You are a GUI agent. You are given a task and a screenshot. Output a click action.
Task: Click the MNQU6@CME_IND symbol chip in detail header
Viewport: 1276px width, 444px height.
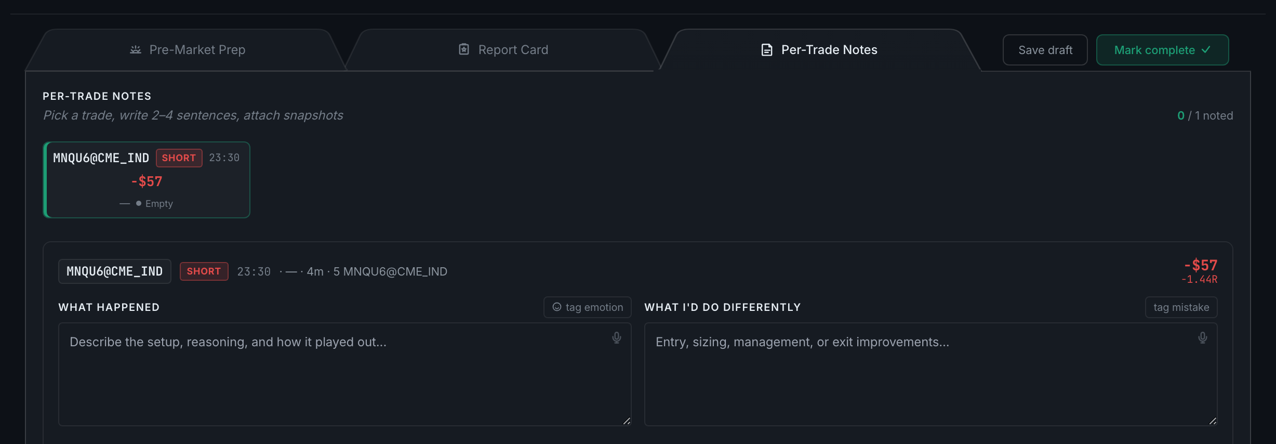[115, 271]
